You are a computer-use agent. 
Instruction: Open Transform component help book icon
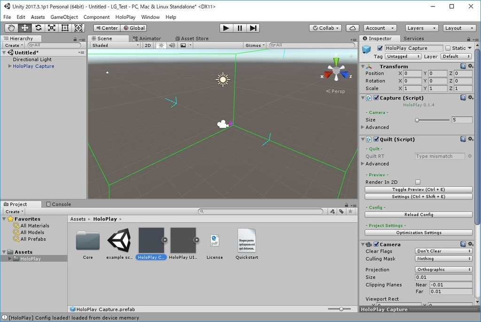[x=463, y=66]
